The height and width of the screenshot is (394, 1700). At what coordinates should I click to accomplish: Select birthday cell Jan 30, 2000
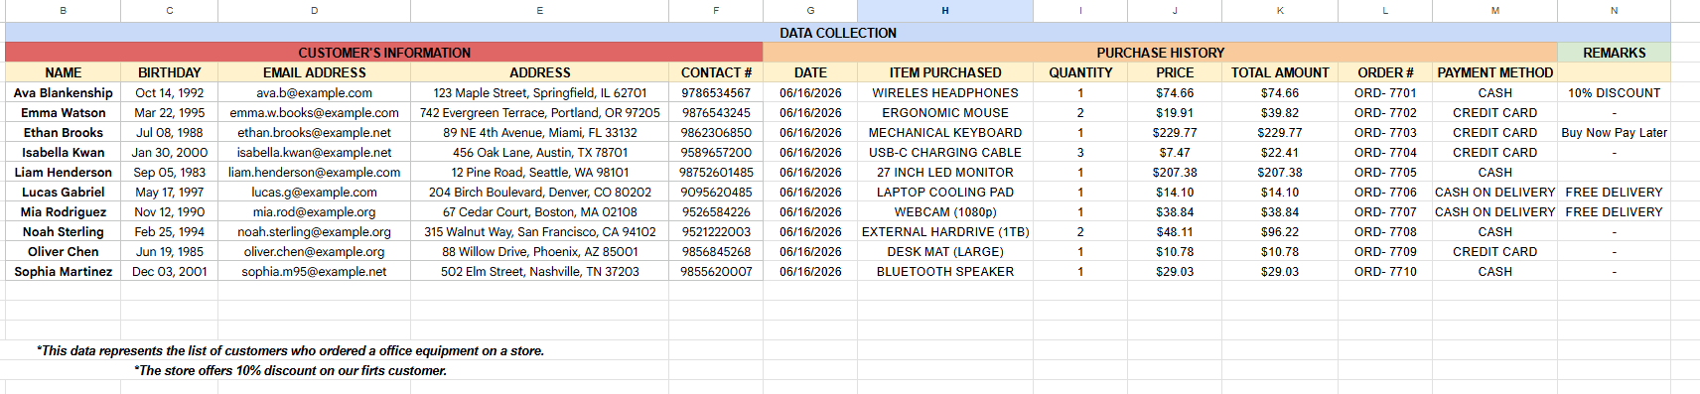click(x=169, y=152)
